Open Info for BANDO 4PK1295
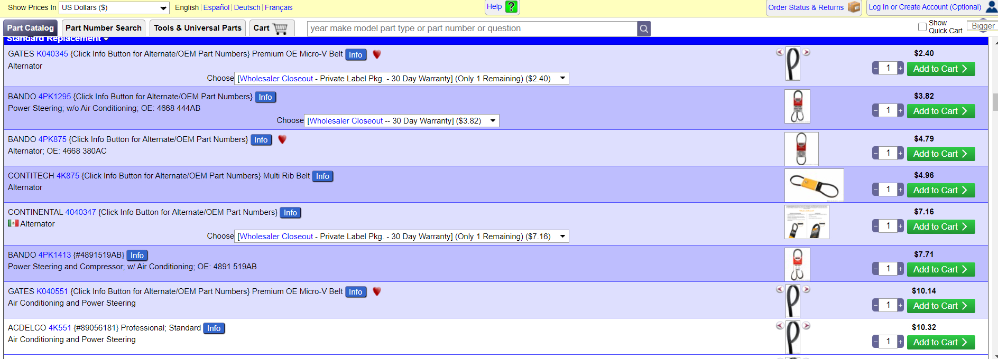 click(x=265, y=97)
